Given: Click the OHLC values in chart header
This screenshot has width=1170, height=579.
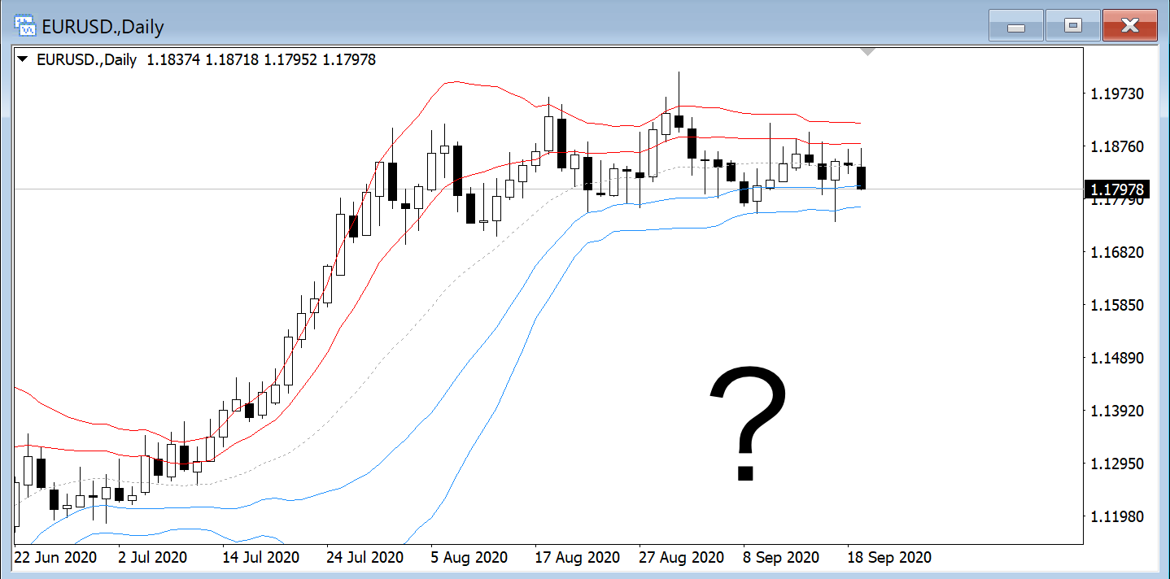Looking at the screenshot, I should [260, 59].
